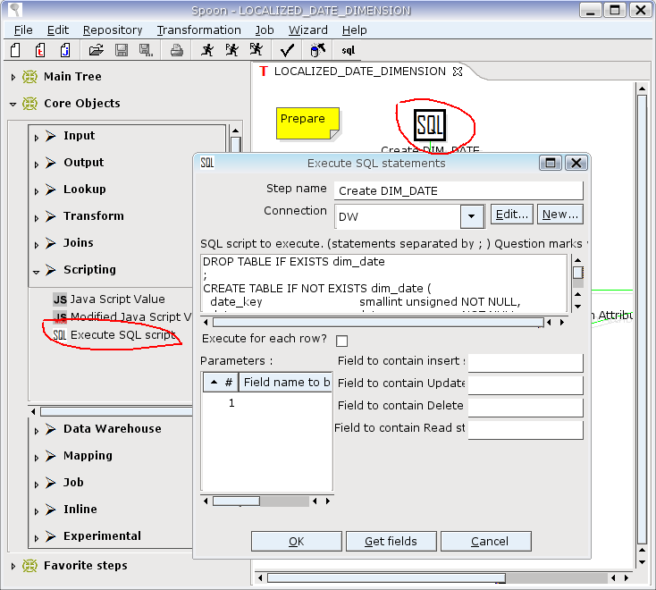This screenshot has width=656, height=590.
Task: Expand the Joins category
Action: [x=37, y=244]
